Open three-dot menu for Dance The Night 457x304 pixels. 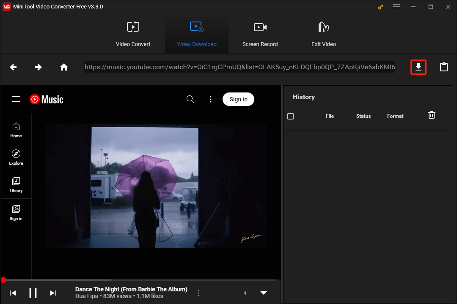(x=198, y=293)
